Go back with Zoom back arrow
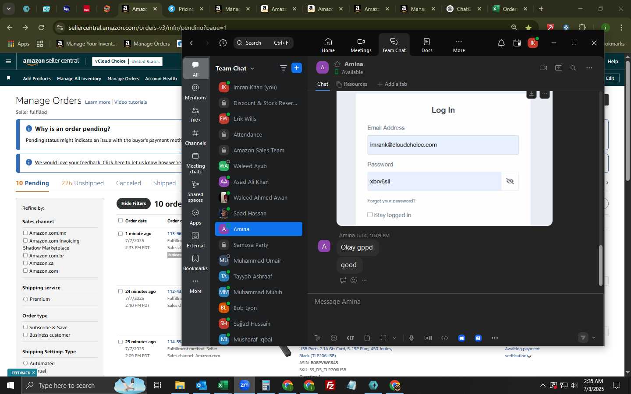This screenshot has width=631, height=394. pyautogui.click(x=191, y=43)
